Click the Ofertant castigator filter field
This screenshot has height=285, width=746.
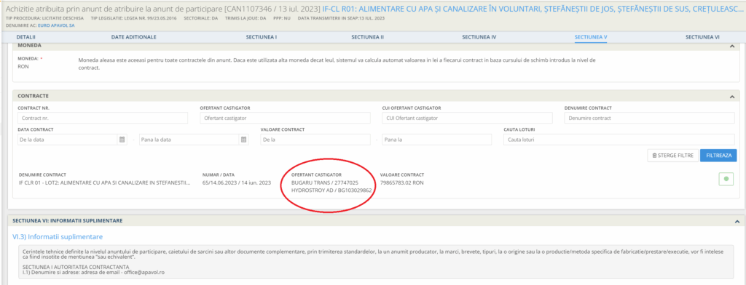(x=286, y=118)
